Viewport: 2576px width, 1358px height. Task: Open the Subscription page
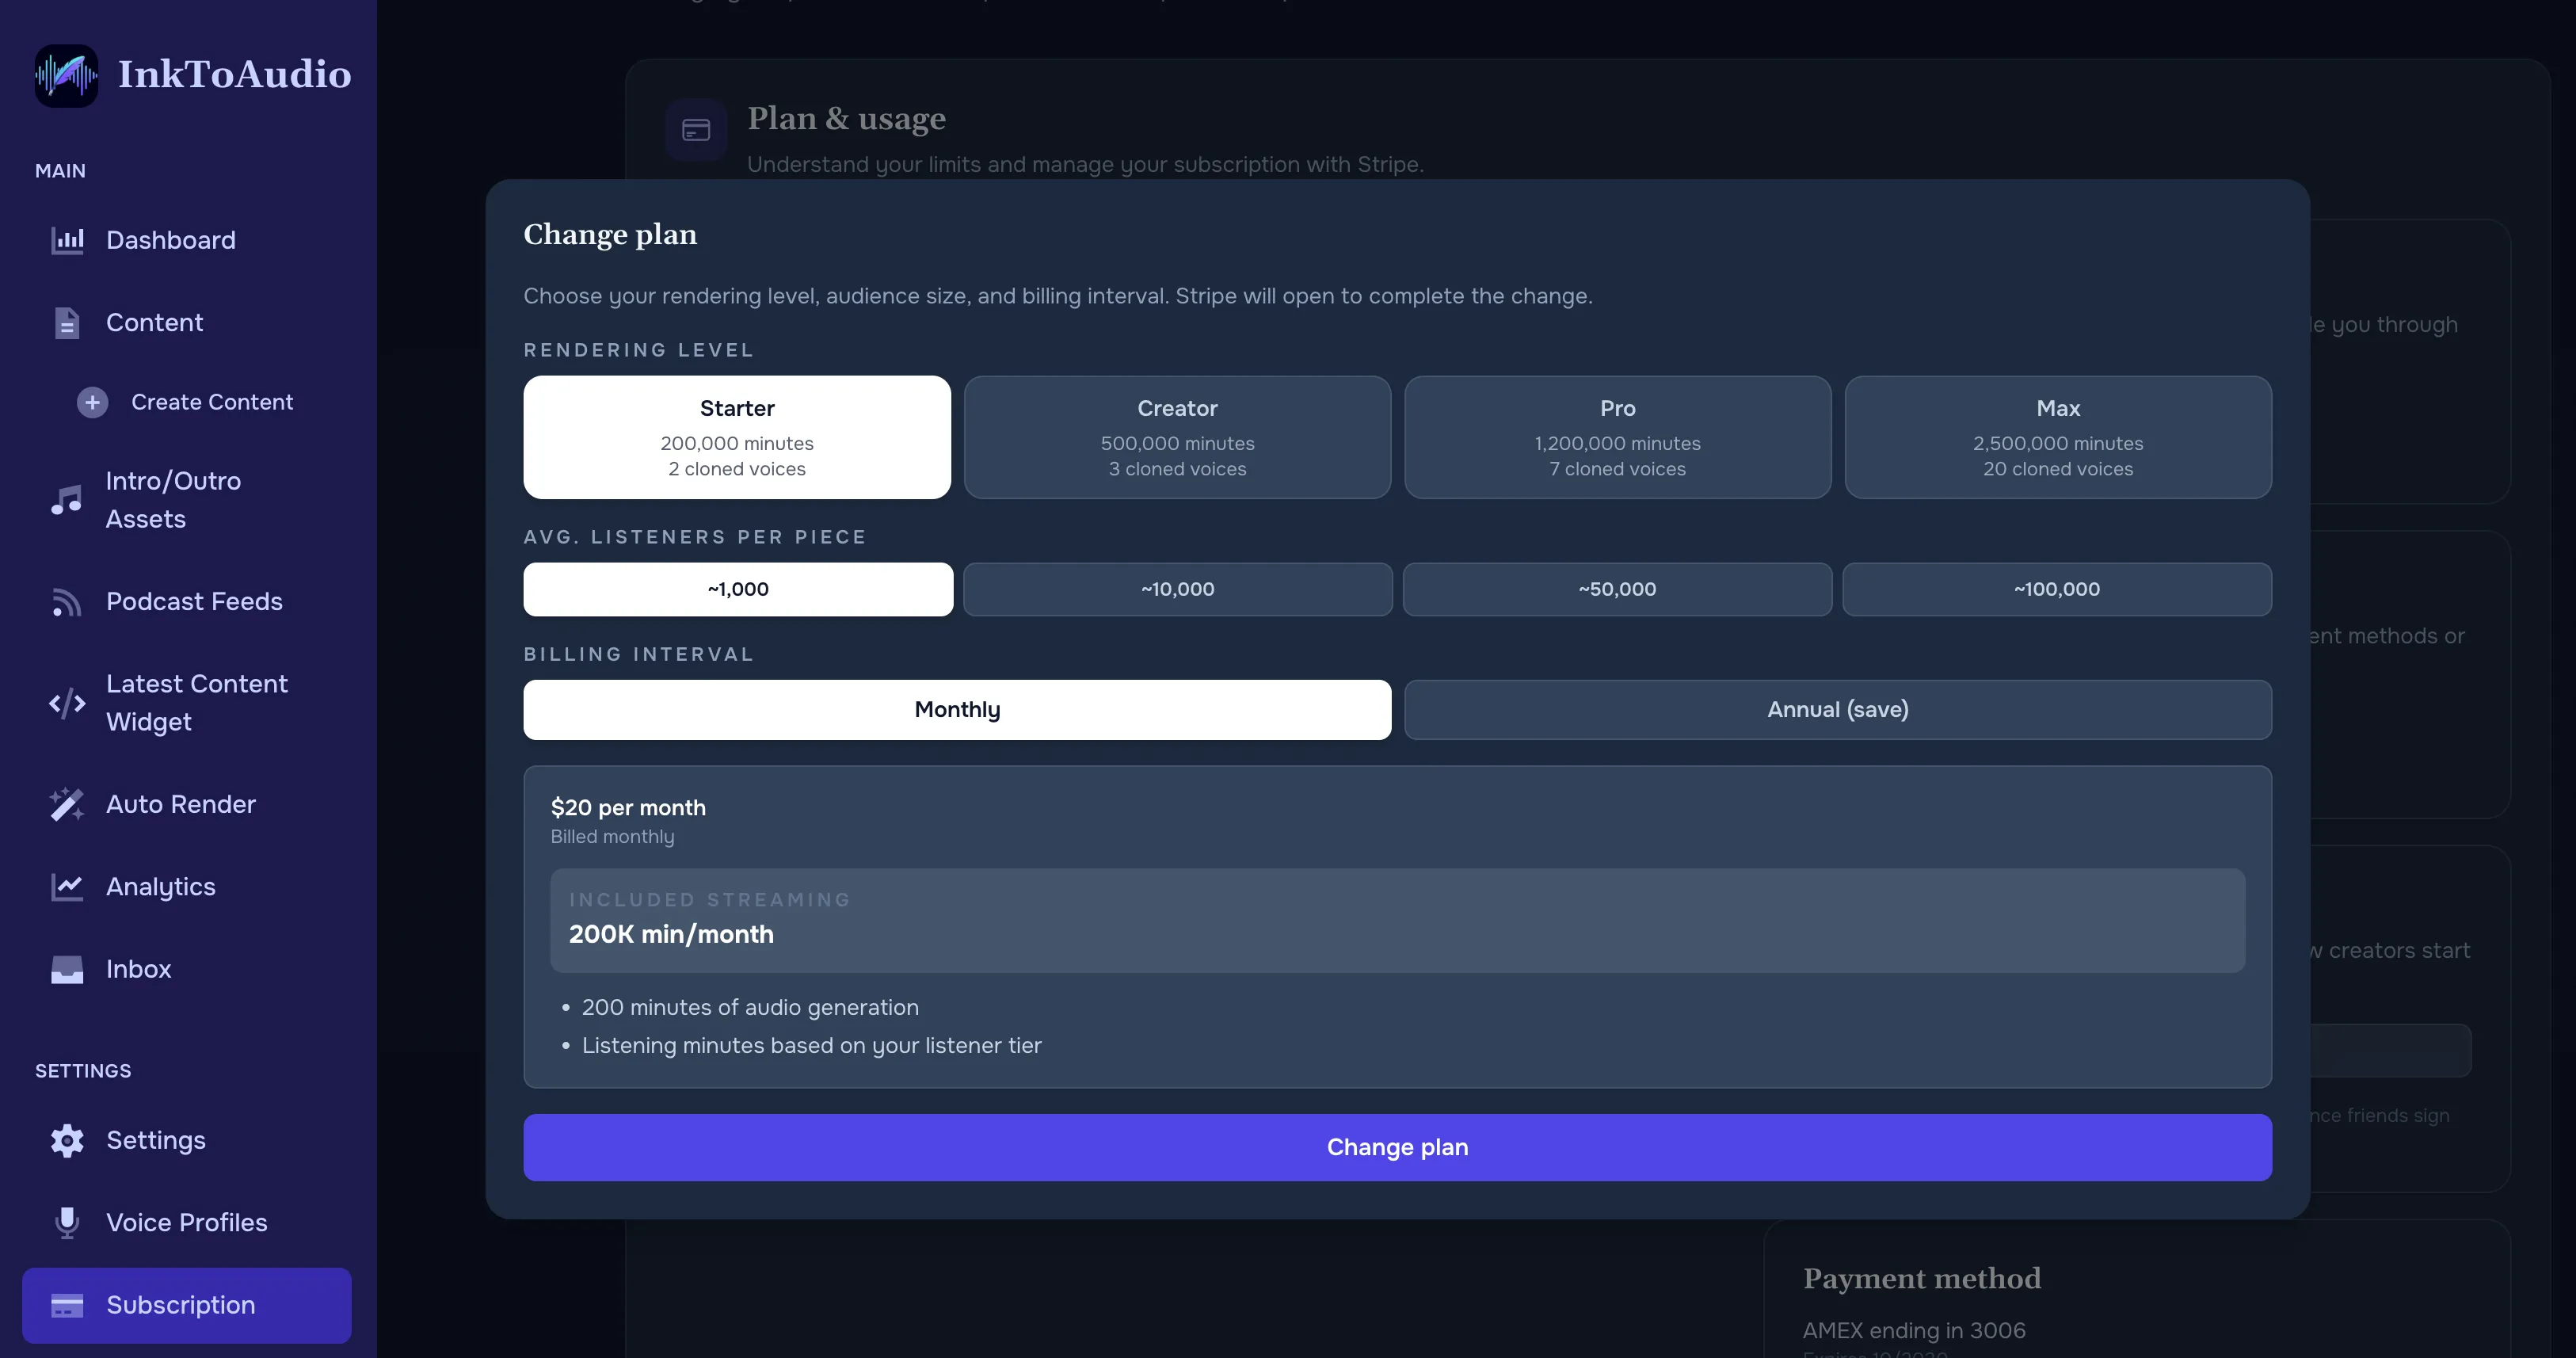click(186, 1305)
